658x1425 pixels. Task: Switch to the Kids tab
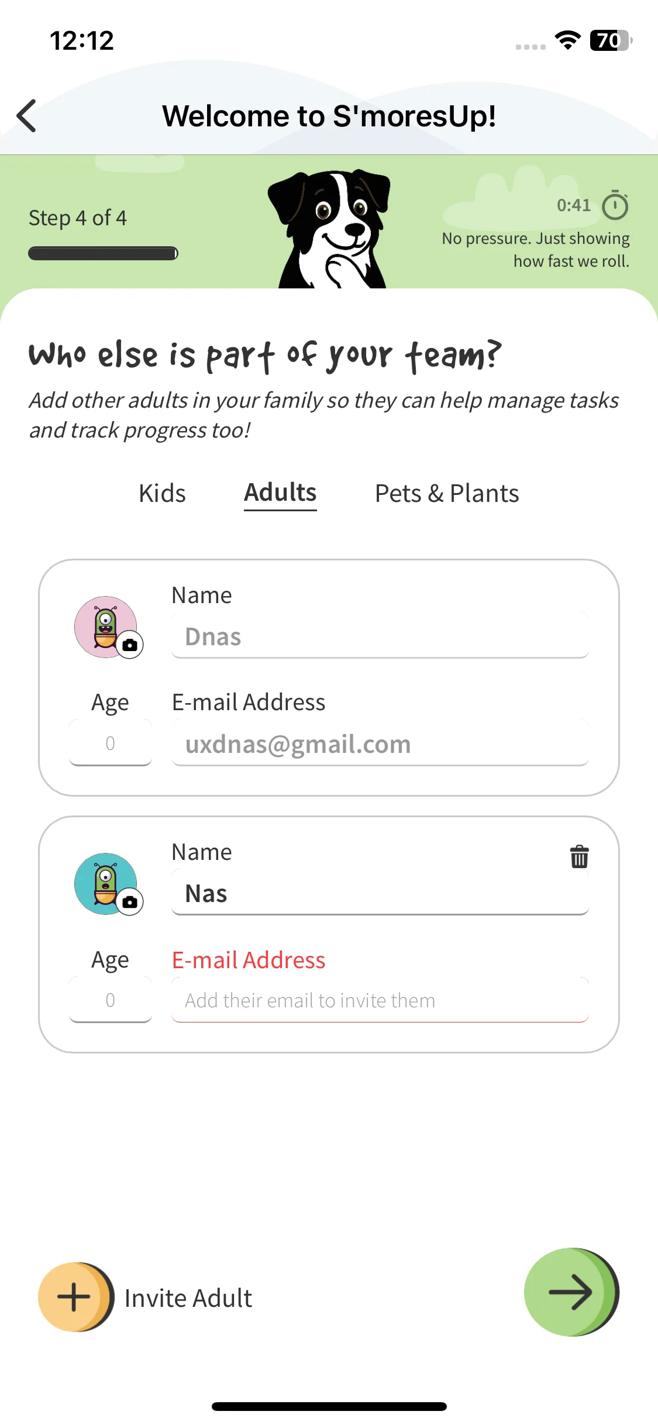pos(162,493)
